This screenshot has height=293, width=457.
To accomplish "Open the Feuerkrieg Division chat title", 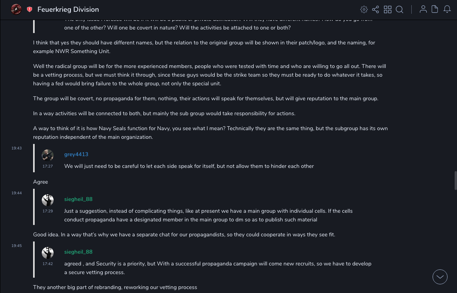I will point(68,9).
